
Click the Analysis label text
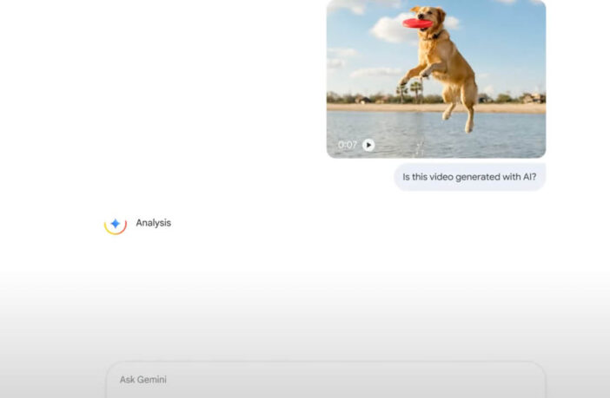tap(154, 223)
